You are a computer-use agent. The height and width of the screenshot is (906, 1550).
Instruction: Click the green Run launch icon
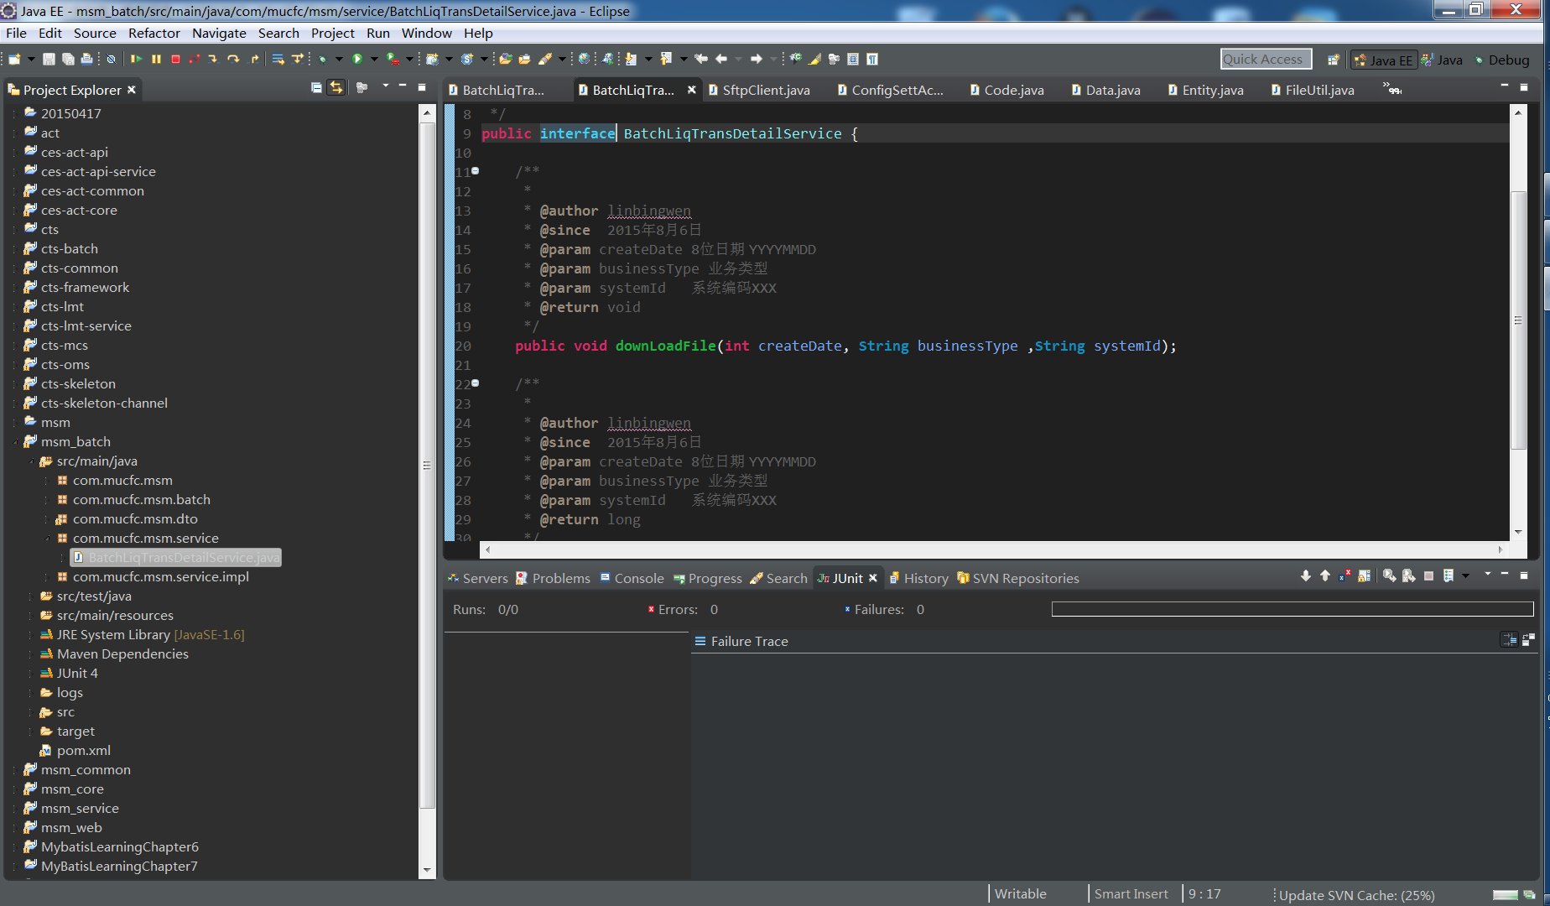pyautogui.click(x=357, y=59)
